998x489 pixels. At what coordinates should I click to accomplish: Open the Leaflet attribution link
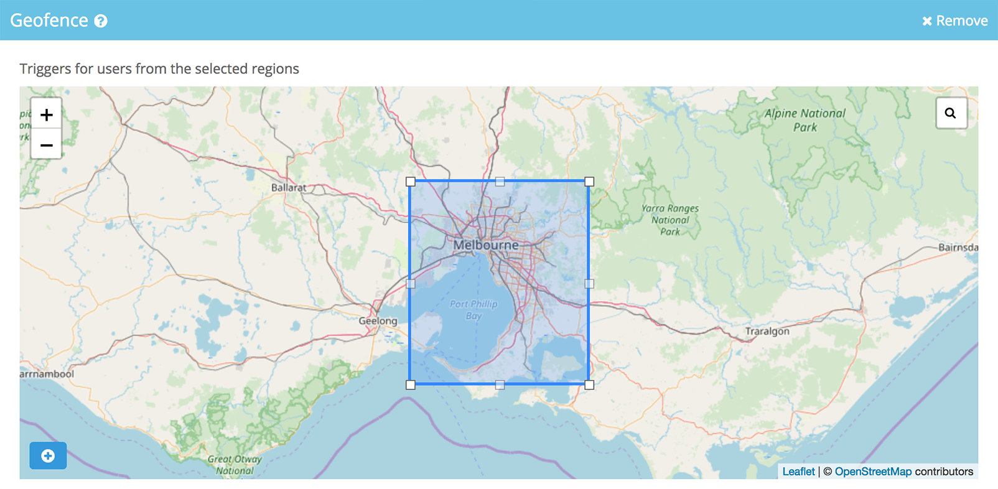tap(798, 472)
